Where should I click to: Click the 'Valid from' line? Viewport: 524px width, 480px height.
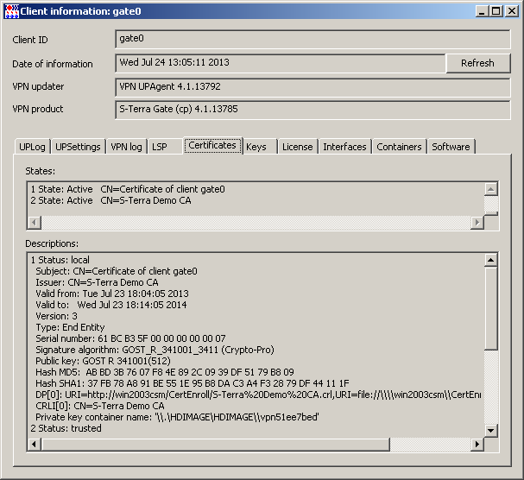click(x=112, y=294)
